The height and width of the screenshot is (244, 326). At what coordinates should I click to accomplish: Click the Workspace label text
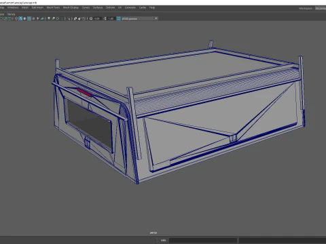coord(306,8)
